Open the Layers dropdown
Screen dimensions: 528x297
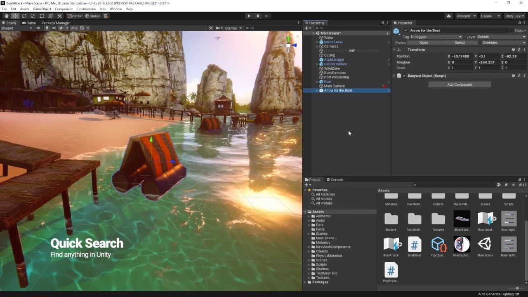point(490,16)
